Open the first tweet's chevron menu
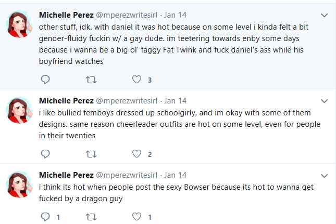This screenshot has width=336, height=224. (x=324, y=16)
